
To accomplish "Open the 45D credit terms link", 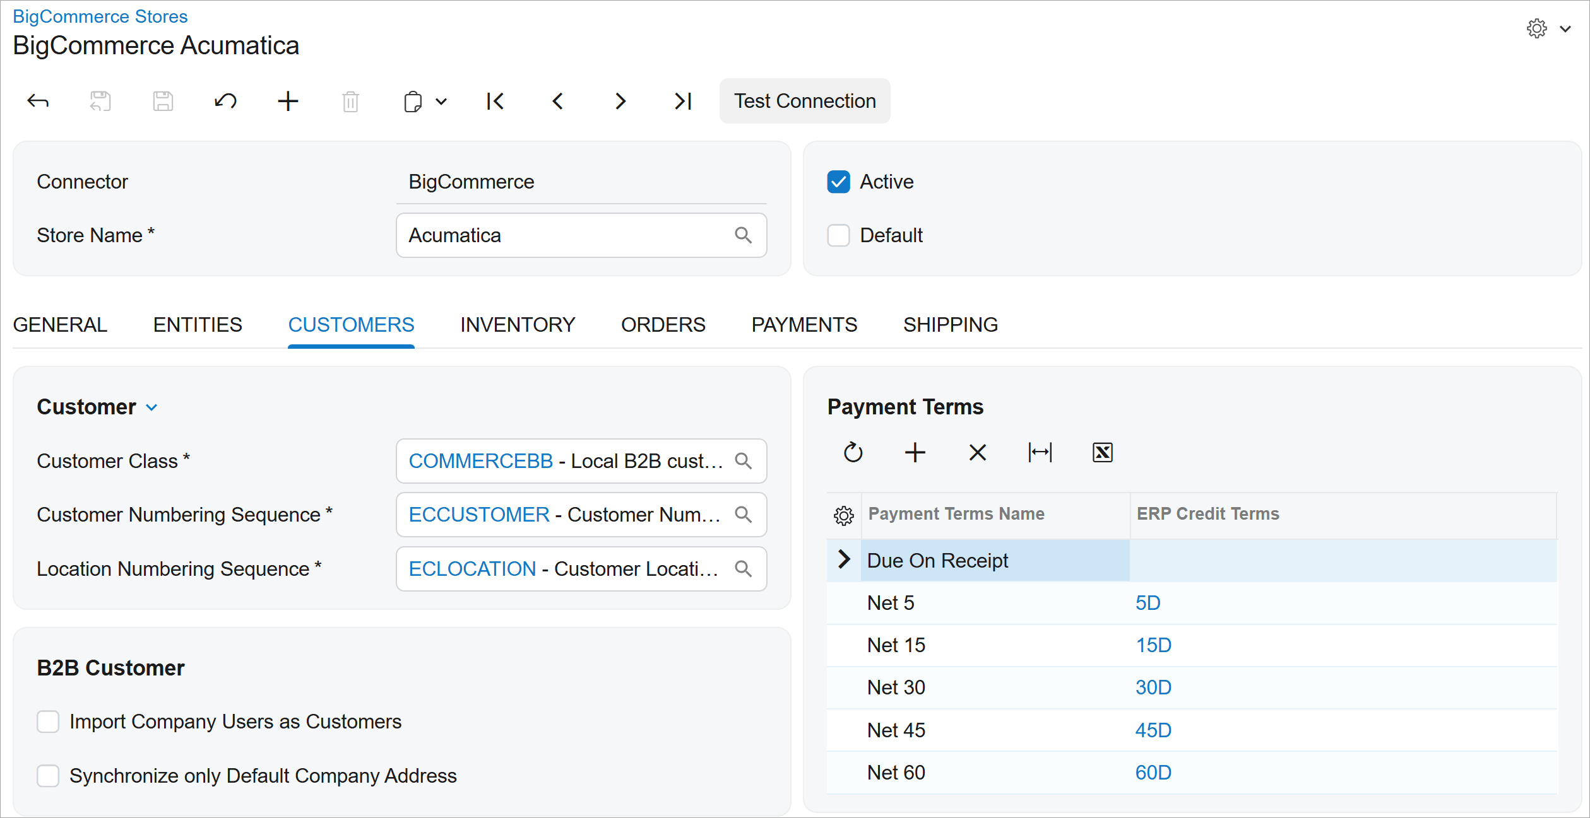I will (x=1153, y=730).
